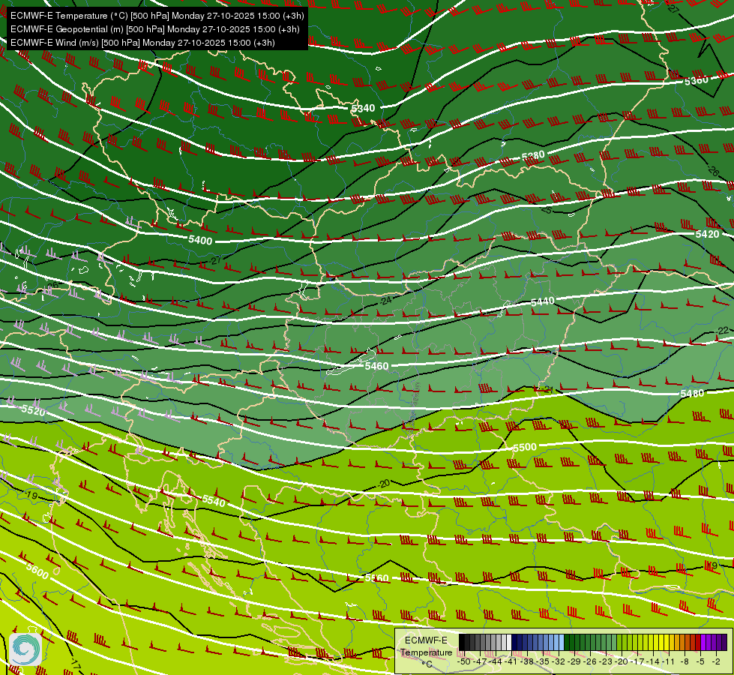
Task: Click the ECMWF-E Wind (m/s) title line
Action: click(x=142, y=43)
